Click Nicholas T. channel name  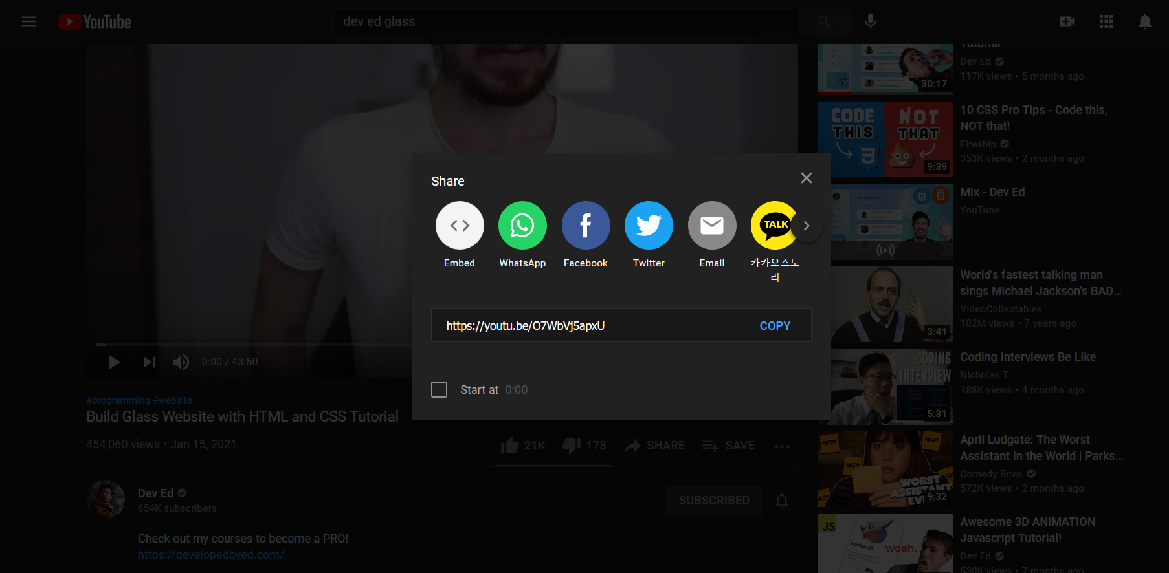click(985, 375)
